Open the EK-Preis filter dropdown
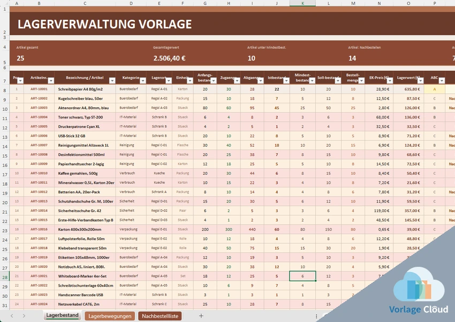Viewport: 455px width, 322px height. pos(390,81)
